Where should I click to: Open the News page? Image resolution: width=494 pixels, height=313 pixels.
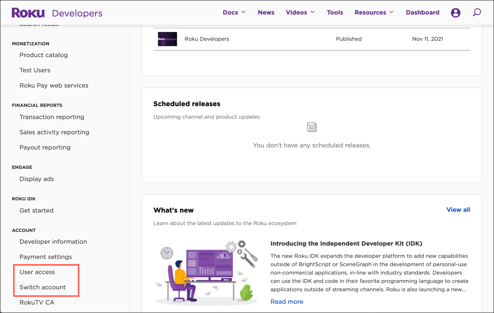coord(266,12)
